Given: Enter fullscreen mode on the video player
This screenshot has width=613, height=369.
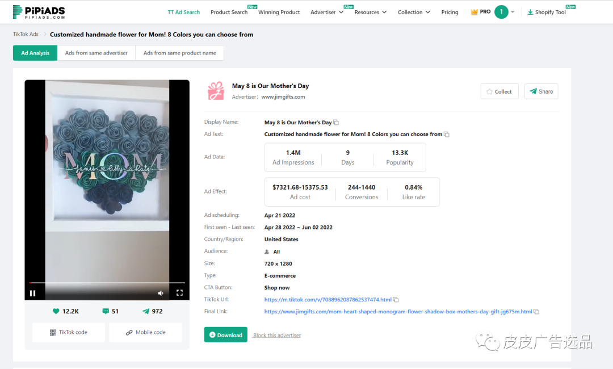Looking at the screenshot, I should (x=179, y=293).
